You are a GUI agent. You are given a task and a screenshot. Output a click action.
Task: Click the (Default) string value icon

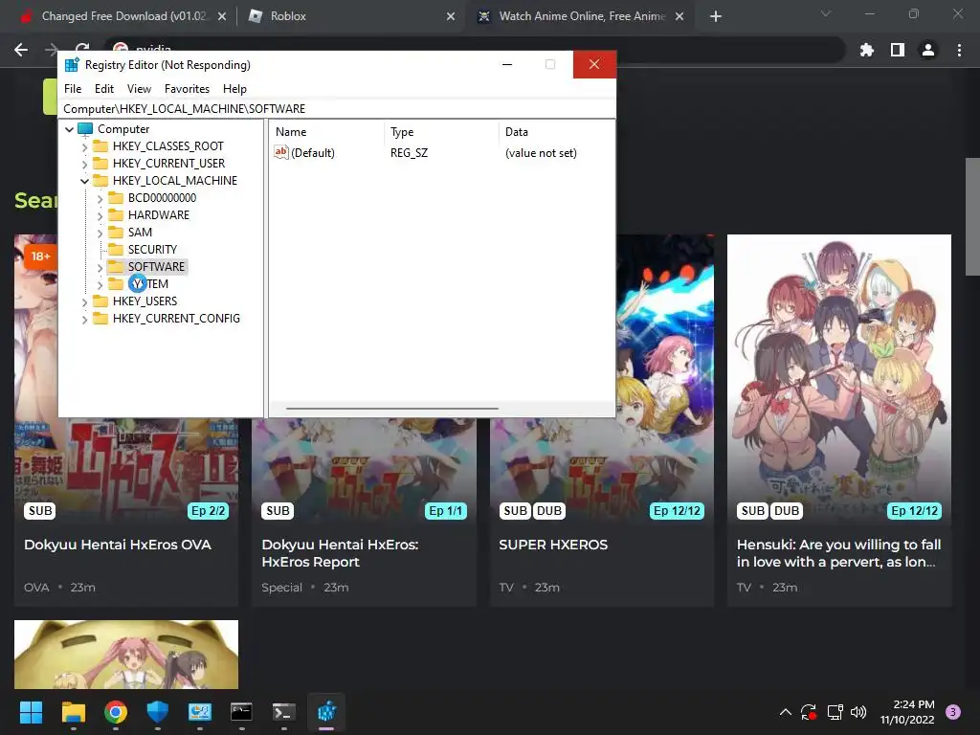pyautogui.click(x=281, y=152)
